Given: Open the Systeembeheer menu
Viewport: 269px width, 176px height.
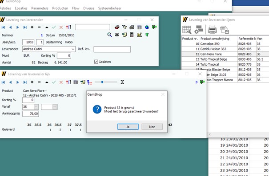Looking at the screenshot, I should click(x=110, y=8).
